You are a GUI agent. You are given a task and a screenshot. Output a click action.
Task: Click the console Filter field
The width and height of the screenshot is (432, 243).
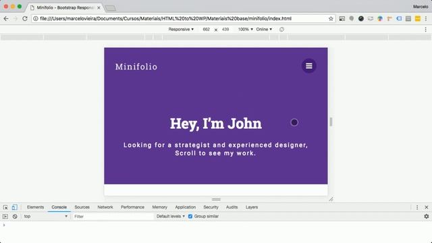(113, 217)
